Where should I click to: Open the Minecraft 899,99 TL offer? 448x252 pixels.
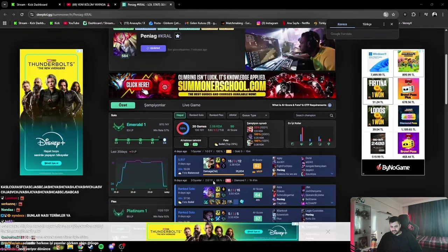coord(408,63)
